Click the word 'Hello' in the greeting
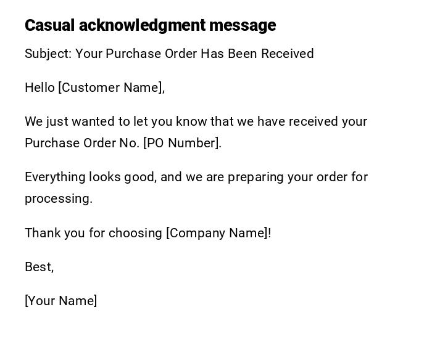 40,88
